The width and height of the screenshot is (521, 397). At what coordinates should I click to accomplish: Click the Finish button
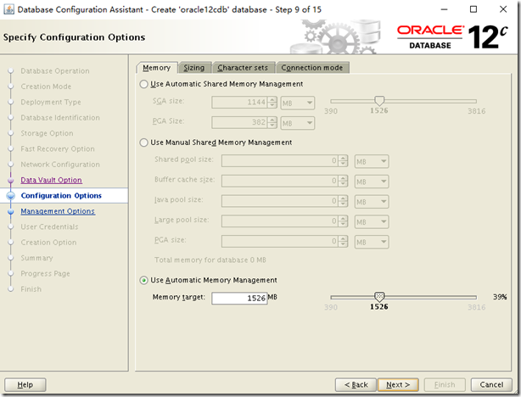pos(445,385)
